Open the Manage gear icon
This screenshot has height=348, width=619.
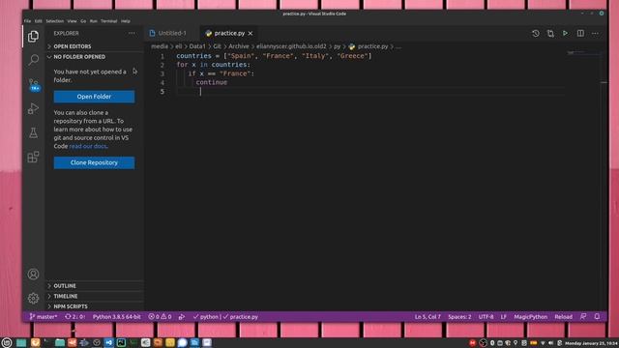pos(33,298)
